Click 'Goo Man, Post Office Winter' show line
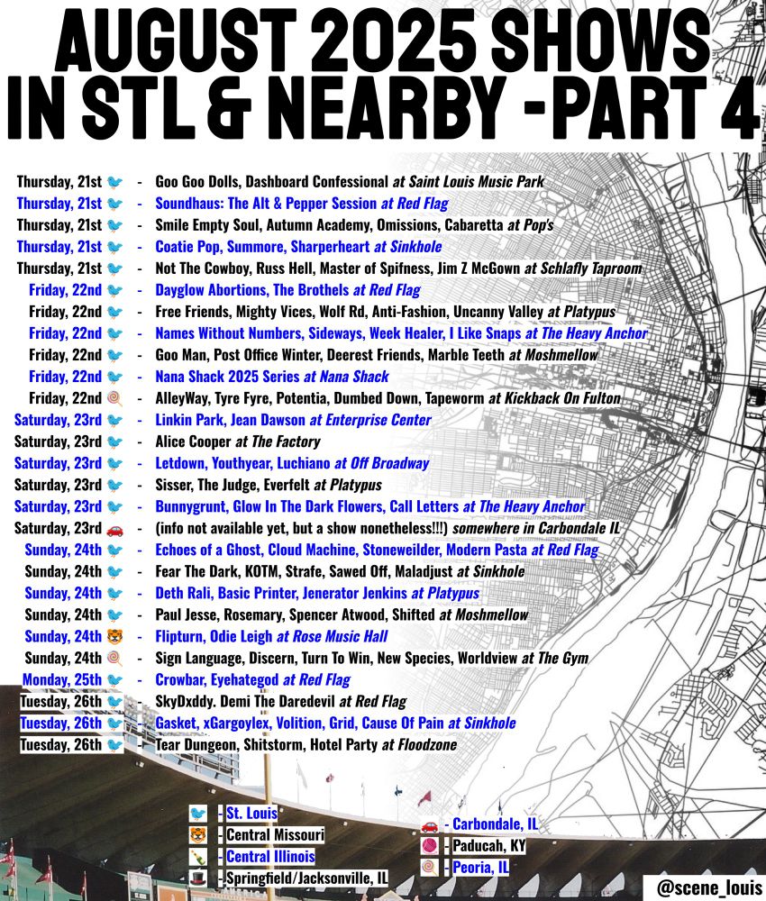Screen dimensions: 766x901 coord(377,355)
